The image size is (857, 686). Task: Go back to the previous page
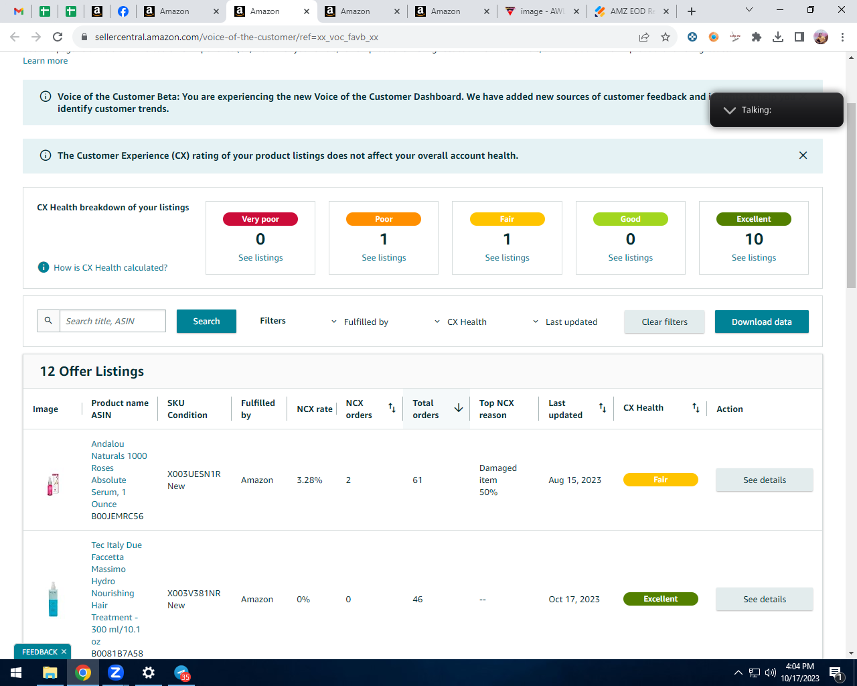pyautogui.click(x=15, y=37)
